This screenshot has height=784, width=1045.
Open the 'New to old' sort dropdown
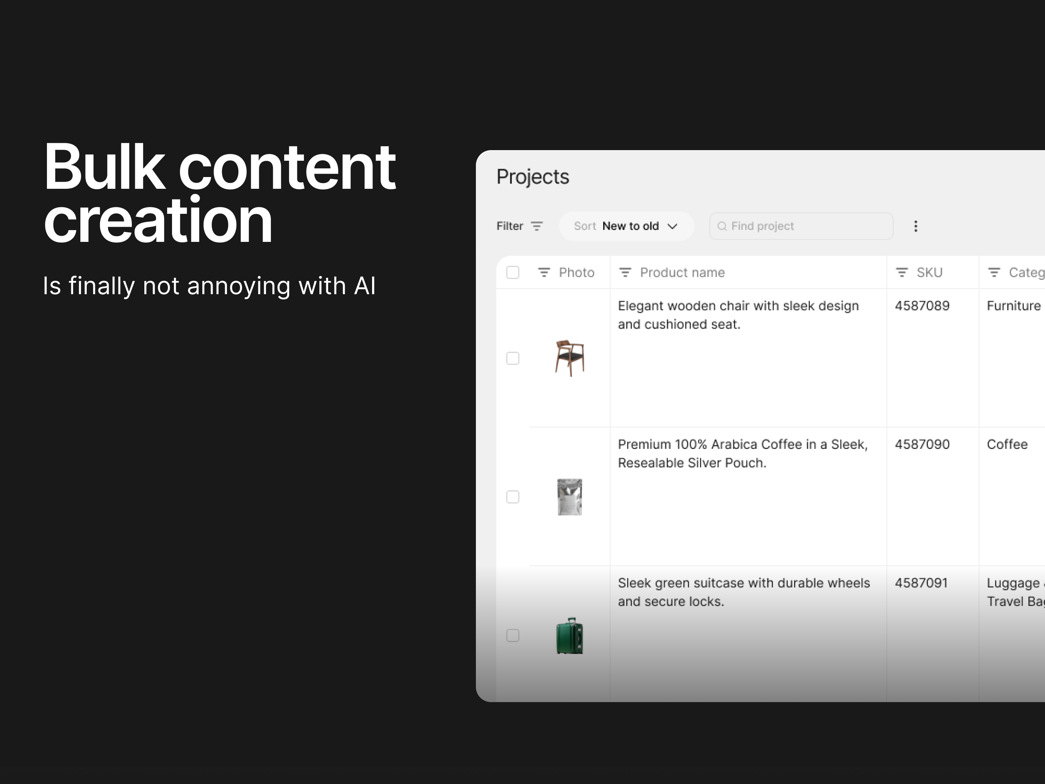tap(631, 226)
